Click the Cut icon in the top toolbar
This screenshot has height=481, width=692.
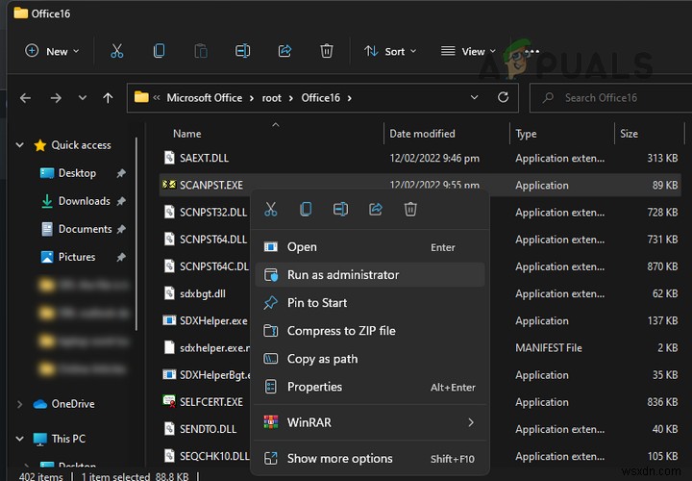pyautogui.click(x=117, y=51)
